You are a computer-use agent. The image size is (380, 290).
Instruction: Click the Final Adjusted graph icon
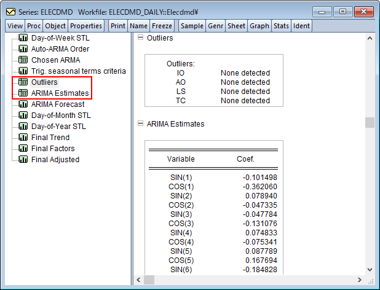click(23, 159)
